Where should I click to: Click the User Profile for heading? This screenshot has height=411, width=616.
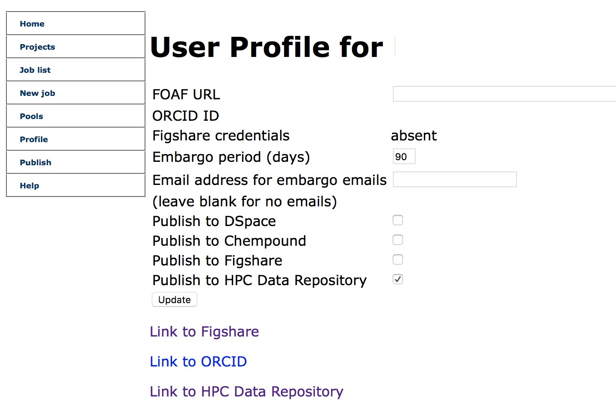point(267,47)
